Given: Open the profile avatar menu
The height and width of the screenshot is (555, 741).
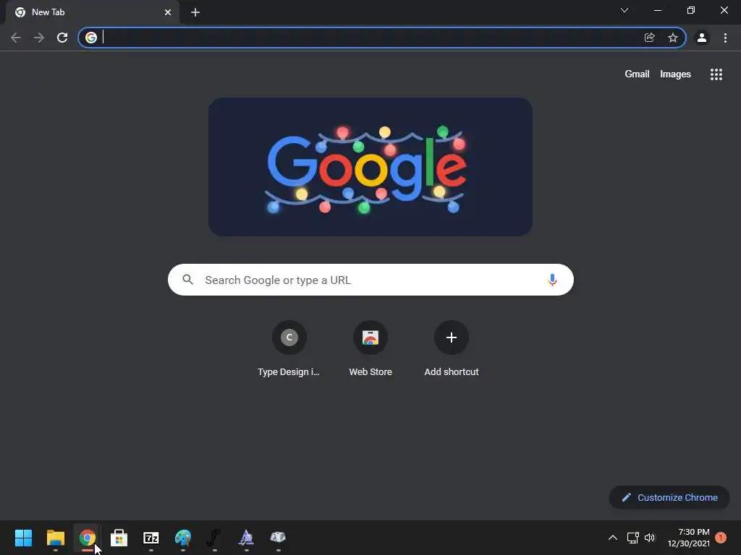Looking at the screenshot, I should [702, 38].
